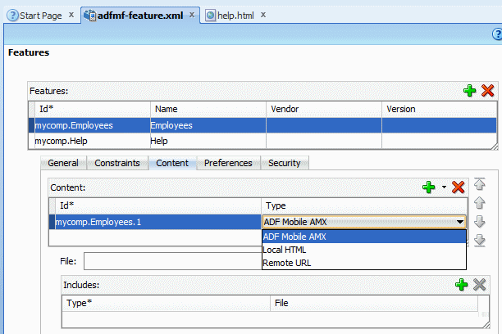This screenshot has width=502, height=334.
Task: Expand the add content dropdown arrow
Action: (444, 187)
